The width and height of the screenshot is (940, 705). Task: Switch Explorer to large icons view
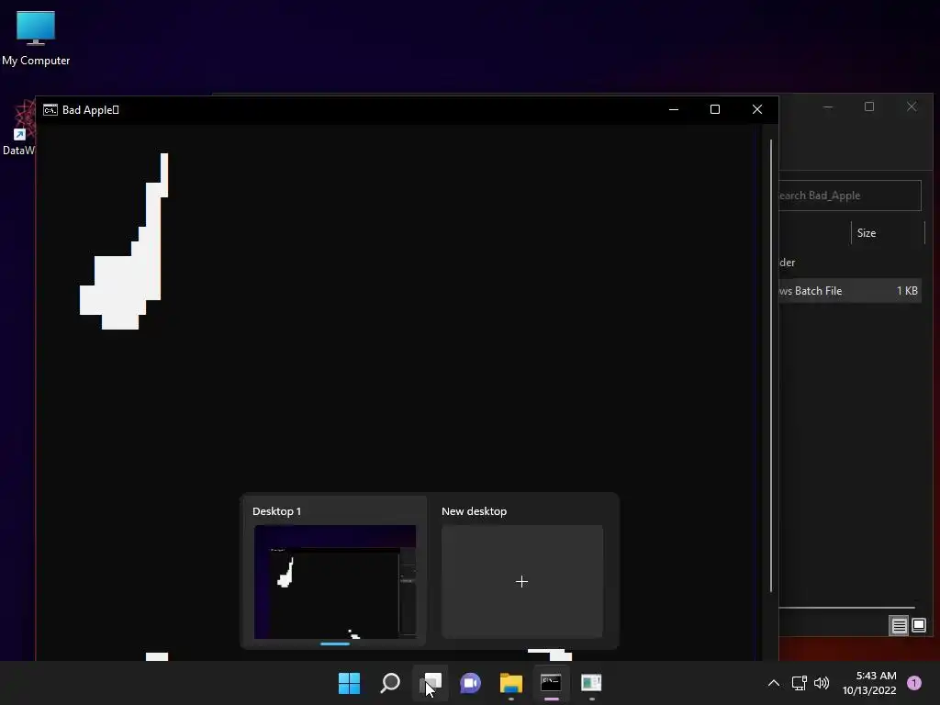(918, 626)
